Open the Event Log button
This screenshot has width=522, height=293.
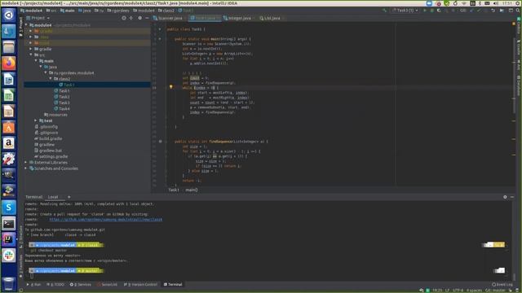coord(502,284)
